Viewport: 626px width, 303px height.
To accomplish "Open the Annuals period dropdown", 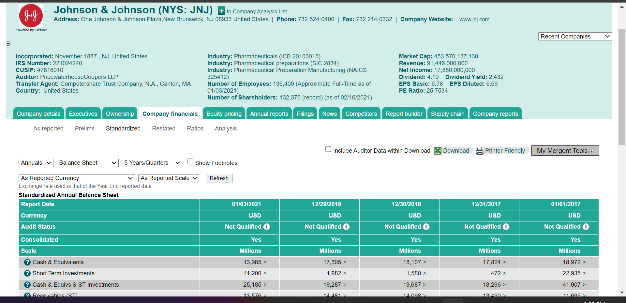I will pyautogui.click(x=36, y=163).
